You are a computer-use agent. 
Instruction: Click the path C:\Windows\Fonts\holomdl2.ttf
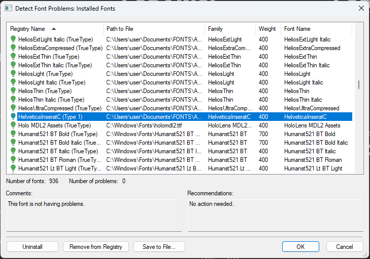click(x=144, y=125)
